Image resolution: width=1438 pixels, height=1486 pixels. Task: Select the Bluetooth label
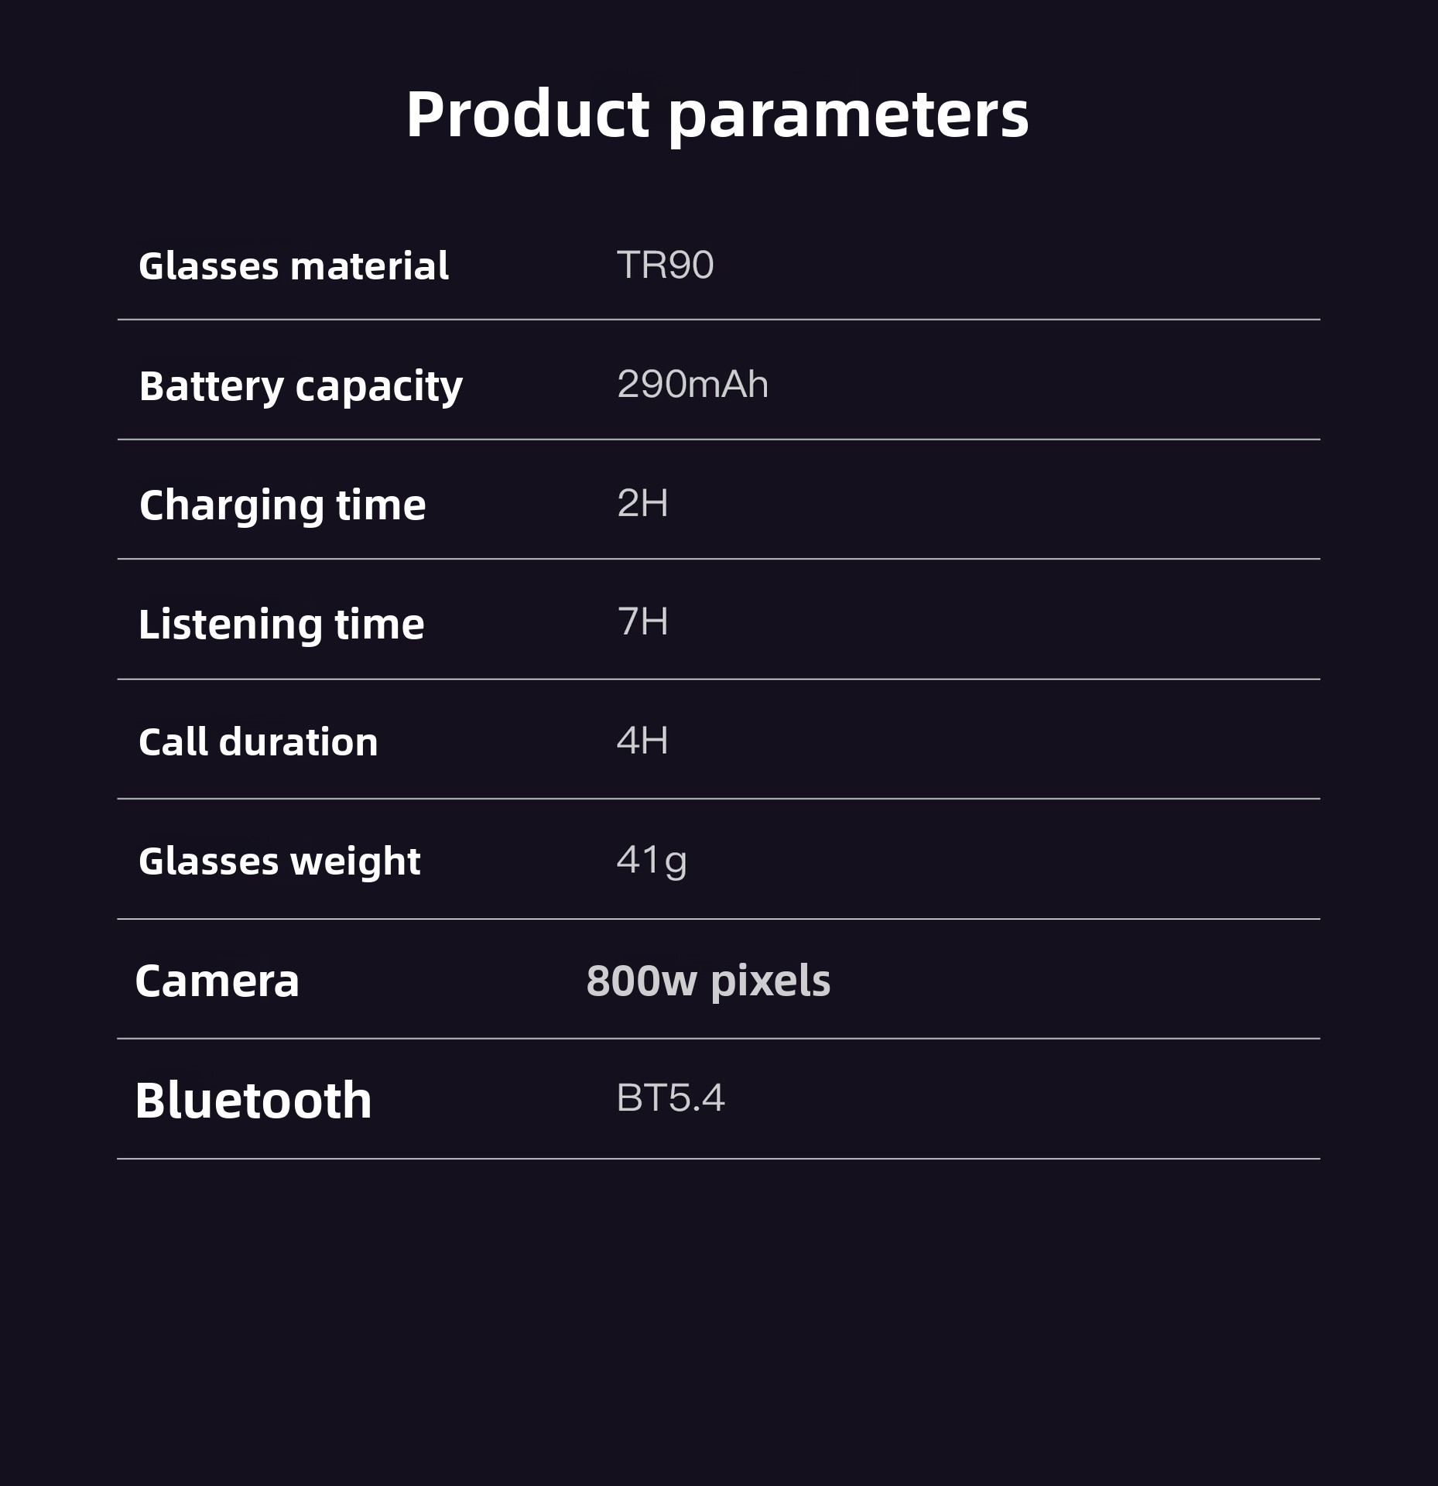pyautogui.click(x=253, y=1100)
